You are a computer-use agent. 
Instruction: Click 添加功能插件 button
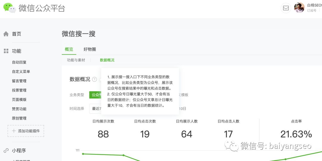tap(26, 131)
